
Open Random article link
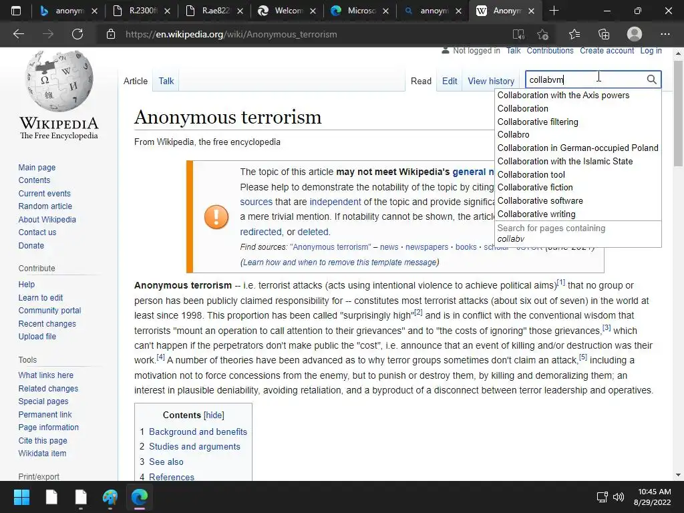coord(45,206)
